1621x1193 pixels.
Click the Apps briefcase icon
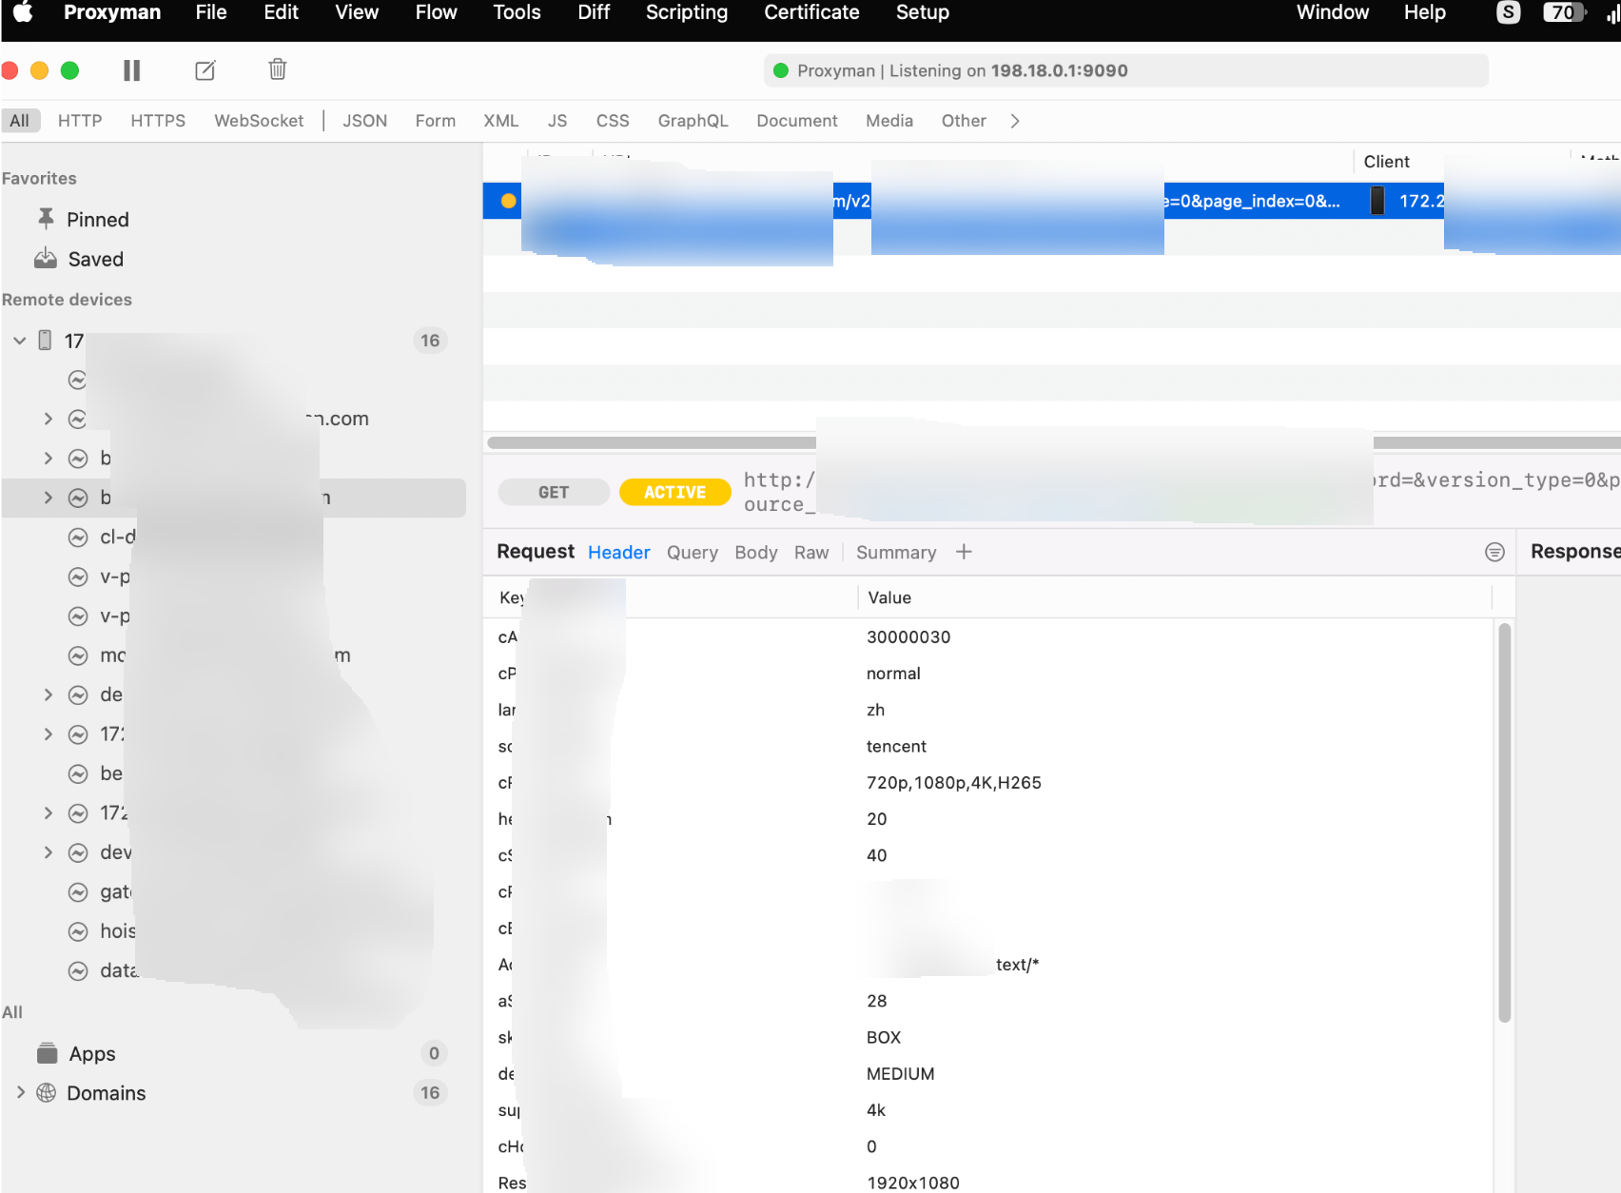point(47,1053)
